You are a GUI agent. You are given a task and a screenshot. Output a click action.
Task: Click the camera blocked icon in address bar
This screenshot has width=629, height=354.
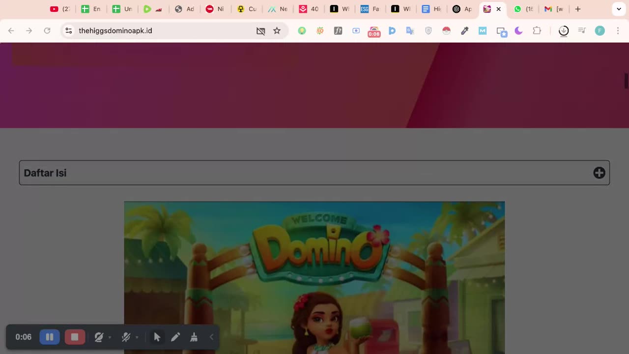pyautogui.click(x=260, y=30)
